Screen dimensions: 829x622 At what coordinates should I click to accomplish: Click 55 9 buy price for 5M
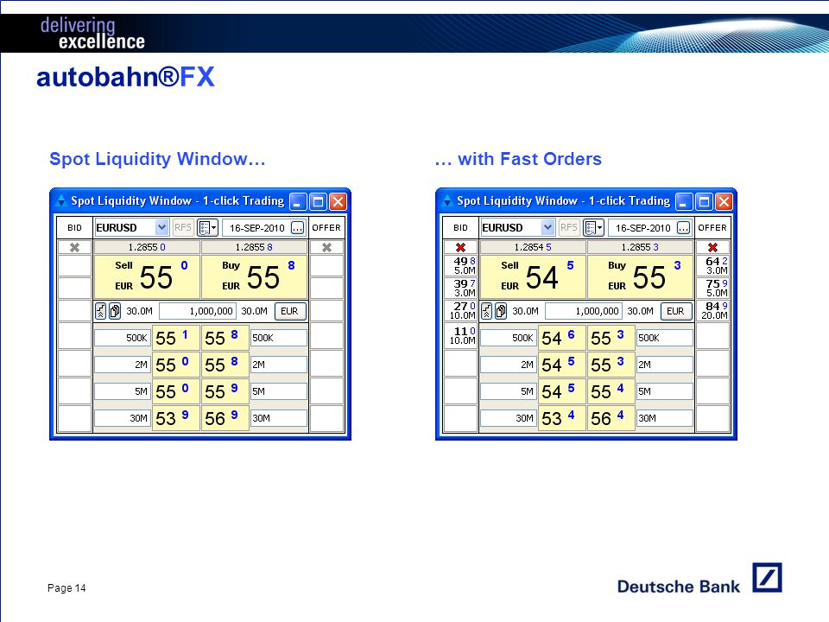[225, 391]
